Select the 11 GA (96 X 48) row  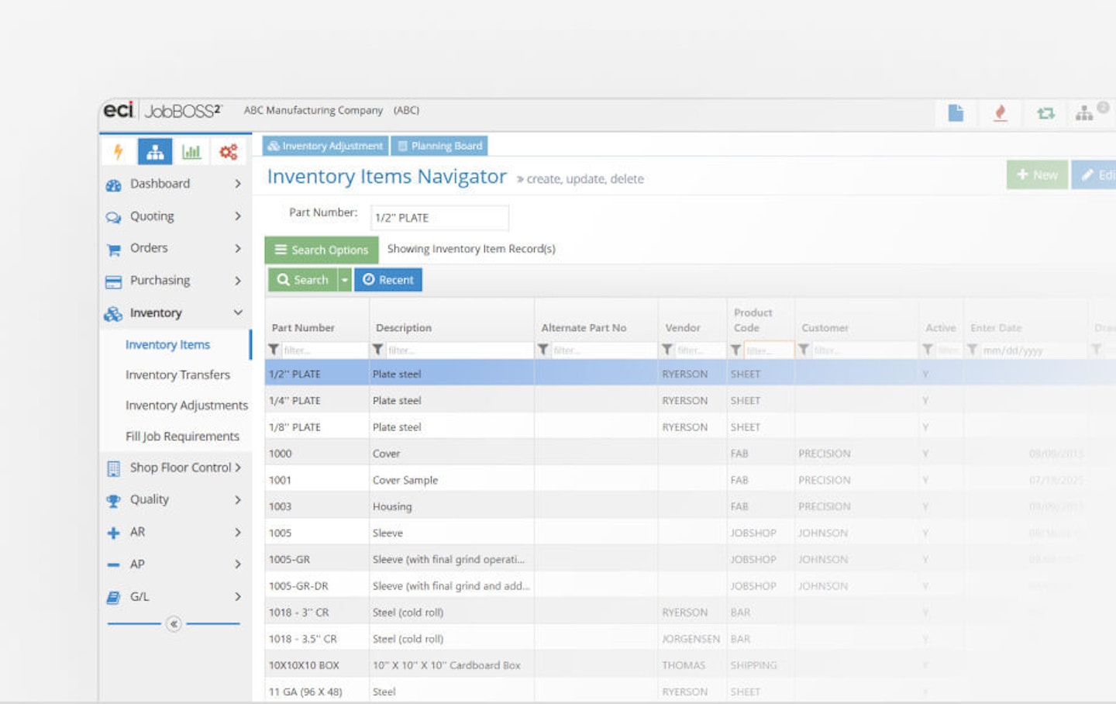coord(690,692)
